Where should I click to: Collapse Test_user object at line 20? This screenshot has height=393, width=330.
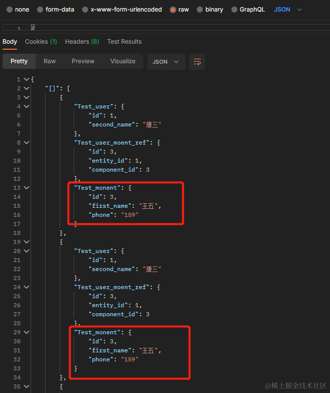click(27, 251)
